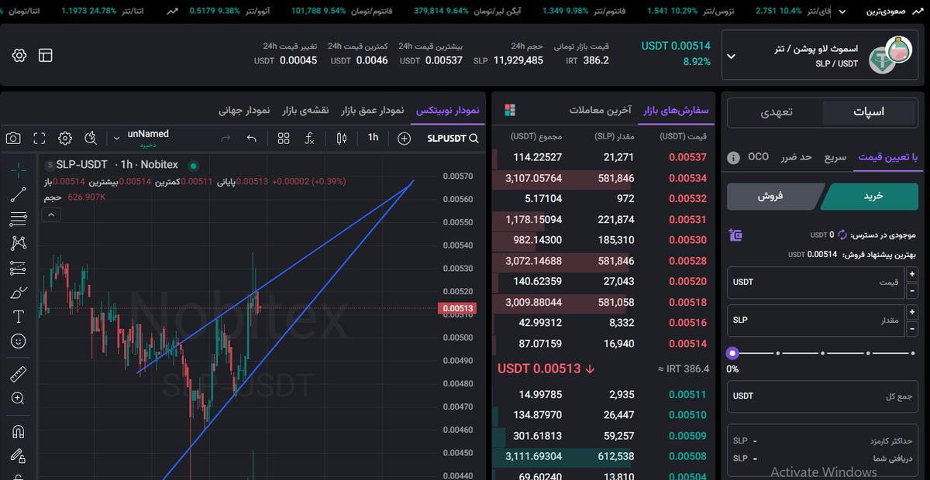Open the settings gear in the header

coord(19,55)
